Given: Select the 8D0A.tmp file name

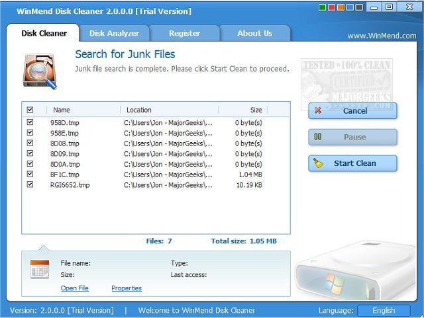Looking at the screenshot, I should (x=65, y=165).
